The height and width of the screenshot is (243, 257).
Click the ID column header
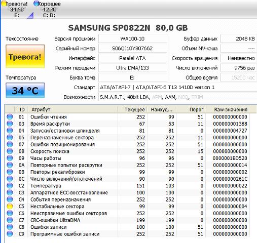click(x=22, y=109)
